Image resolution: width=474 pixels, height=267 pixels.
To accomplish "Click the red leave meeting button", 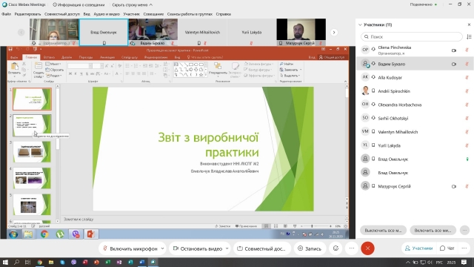I will pyautogui.click(x=367, y=248).
